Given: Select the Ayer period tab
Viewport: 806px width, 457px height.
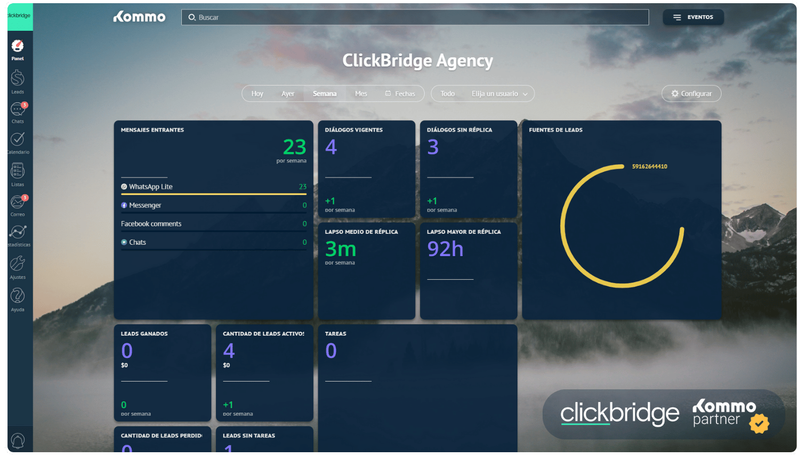Looking at the screenshot, I should (288, 94).
